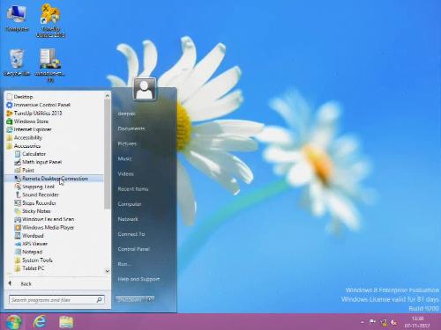Open Videos from the Start menu
The height and width of the screenshot is (330, 441).
[125, 173]
